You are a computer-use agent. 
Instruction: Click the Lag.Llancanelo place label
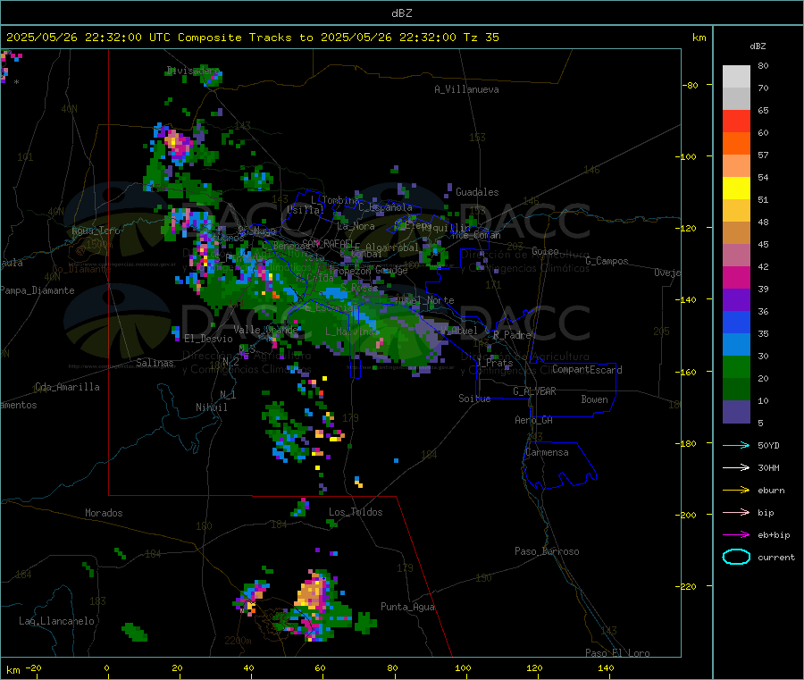56,621
